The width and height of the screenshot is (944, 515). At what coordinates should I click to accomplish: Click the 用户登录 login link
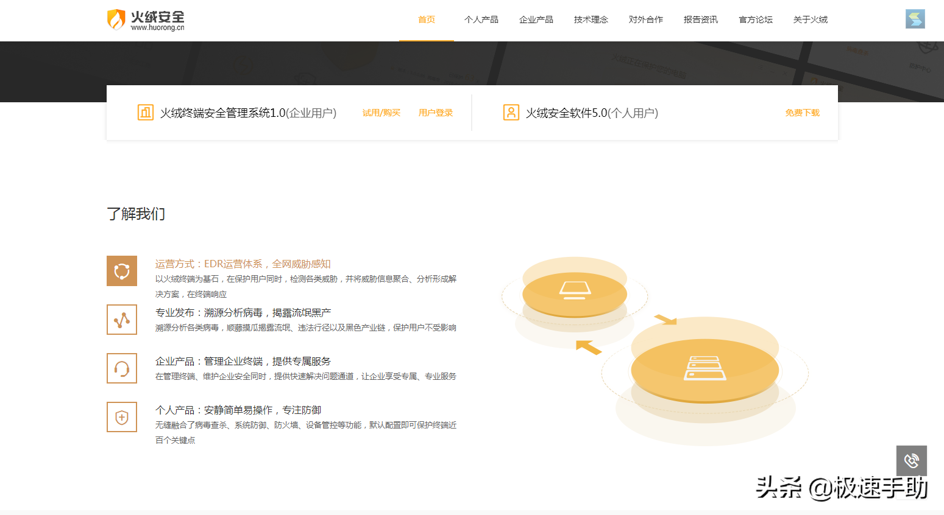point(435,113)
